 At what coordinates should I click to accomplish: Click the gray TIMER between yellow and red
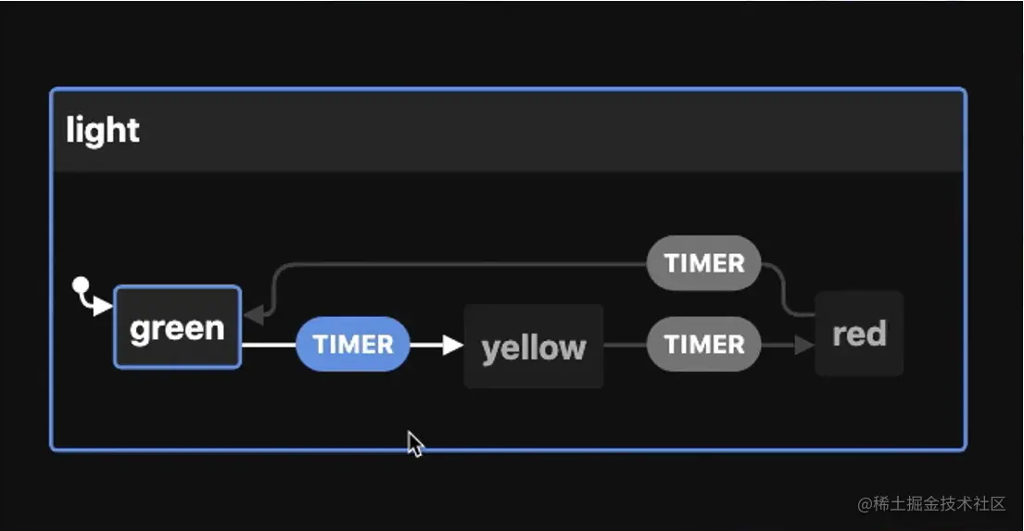(x=703, y=345)
